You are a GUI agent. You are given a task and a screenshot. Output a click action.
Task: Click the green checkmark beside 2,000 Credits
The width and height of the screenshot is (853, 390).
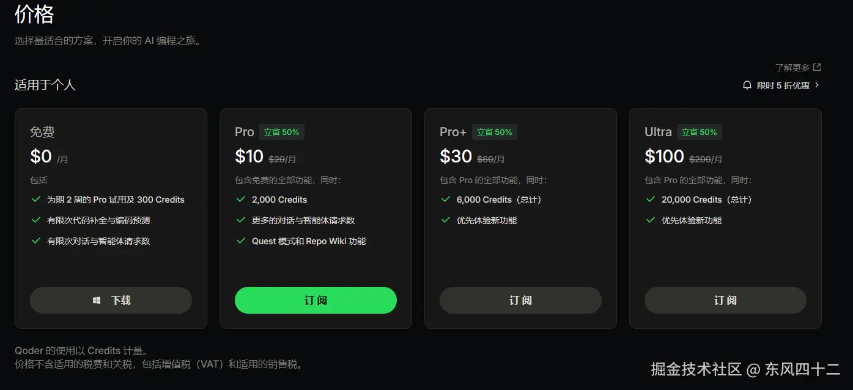coord(241,200)
